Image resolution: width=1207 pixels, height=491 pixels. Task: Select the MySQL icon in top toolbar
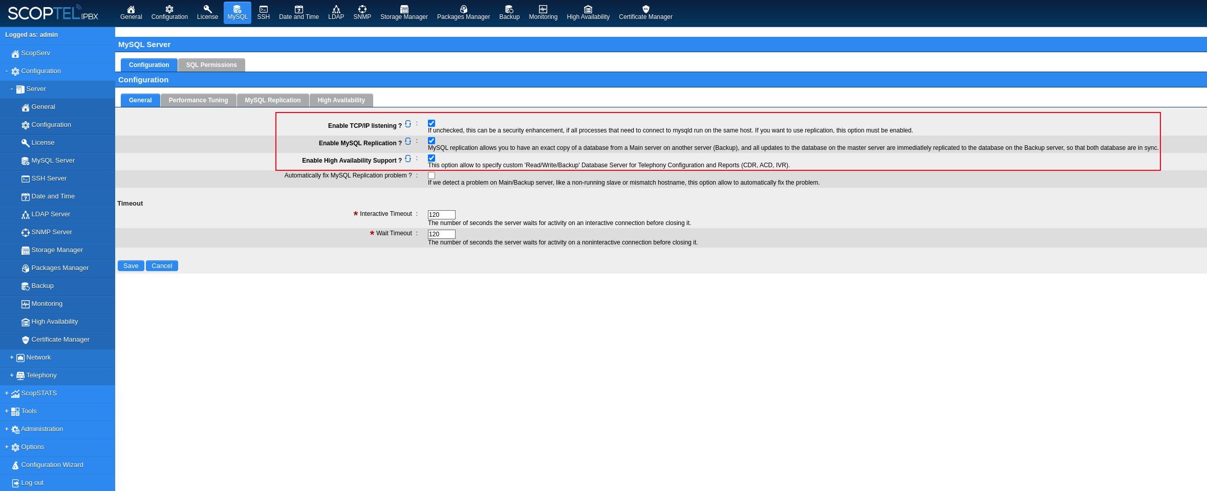[238, 13]
